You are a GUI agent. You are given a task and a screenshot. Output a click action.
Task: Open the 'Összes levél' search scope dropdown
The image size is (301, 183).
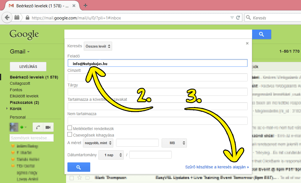coord(98,46)
